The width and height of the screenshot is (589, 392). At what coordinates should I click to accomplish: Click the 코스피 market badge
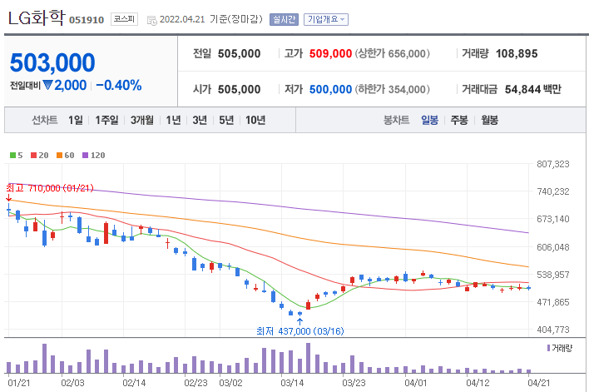coord(124,19)
